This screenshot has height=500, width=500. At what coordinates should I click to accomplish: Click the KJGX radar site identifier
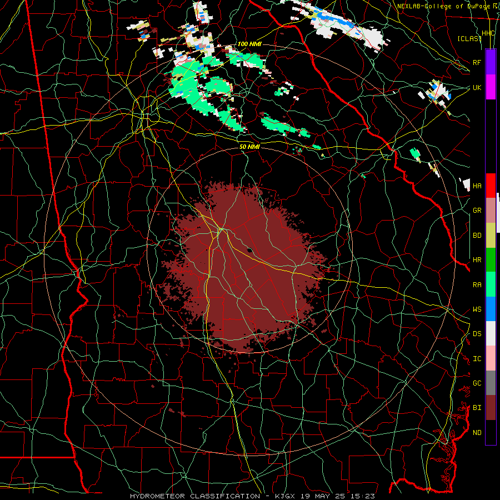286,496
